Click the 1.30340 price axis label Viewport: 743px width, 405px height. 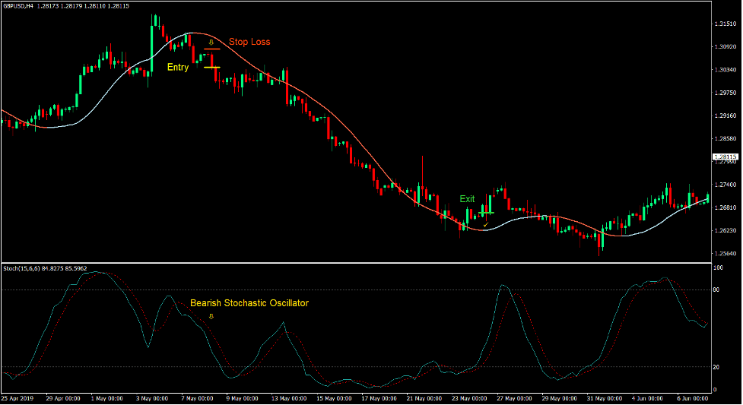click(x=726, y=70)
